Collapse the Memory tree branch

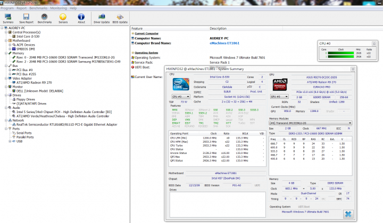6,53
